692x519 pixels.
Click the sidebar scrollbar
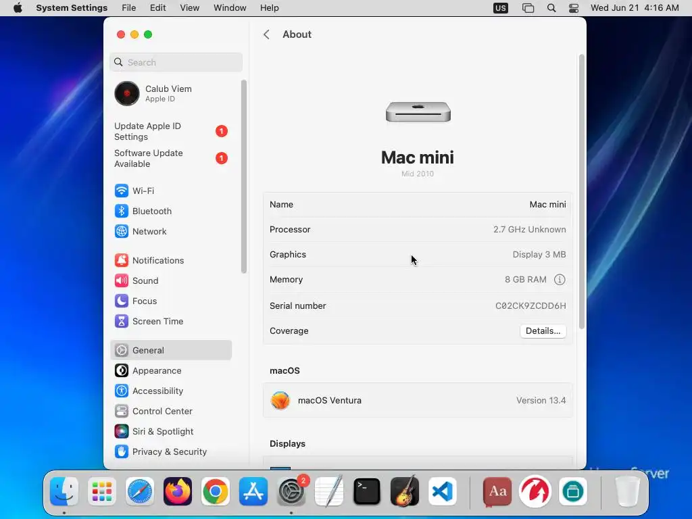click(243, 176)
